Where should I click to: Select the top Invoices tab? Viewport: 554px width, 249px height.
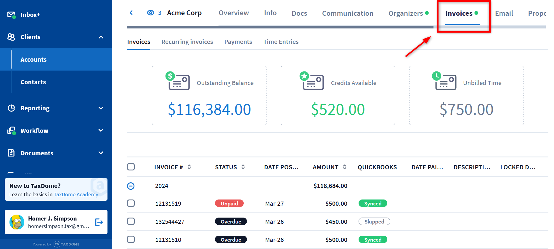point(462,13)
